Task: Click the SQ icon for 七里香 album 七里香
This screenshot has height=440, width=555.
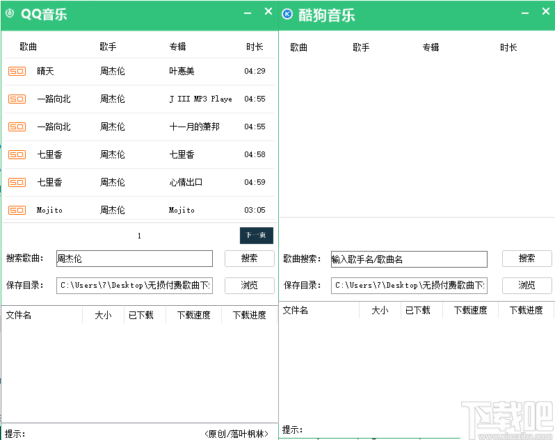Action: pos(17,154)
